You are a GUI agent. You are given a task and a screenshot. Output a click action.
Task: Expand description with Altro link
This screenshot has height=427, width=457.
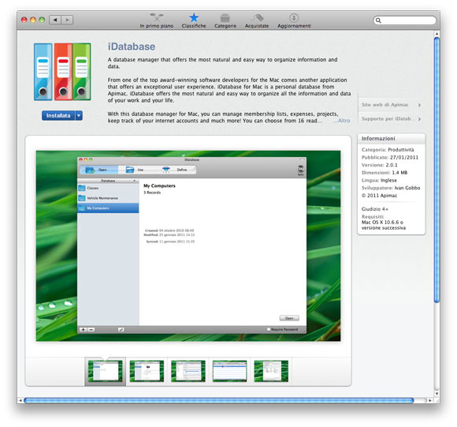click(342, 121)
